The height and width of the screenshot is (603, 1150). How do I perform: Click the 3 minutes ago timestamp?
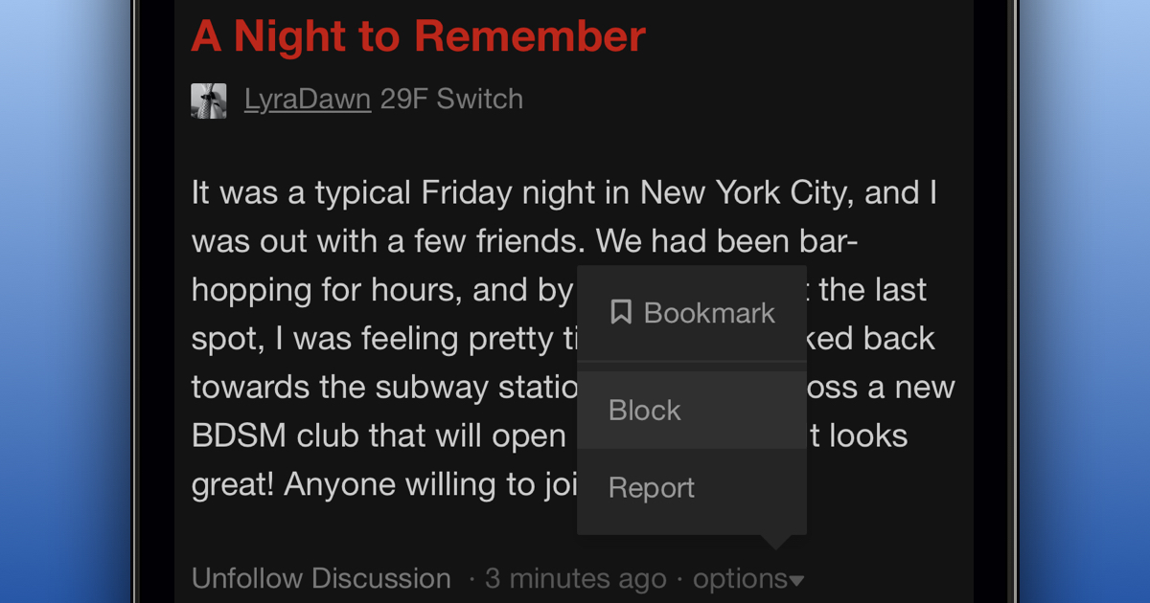(575, 578)
